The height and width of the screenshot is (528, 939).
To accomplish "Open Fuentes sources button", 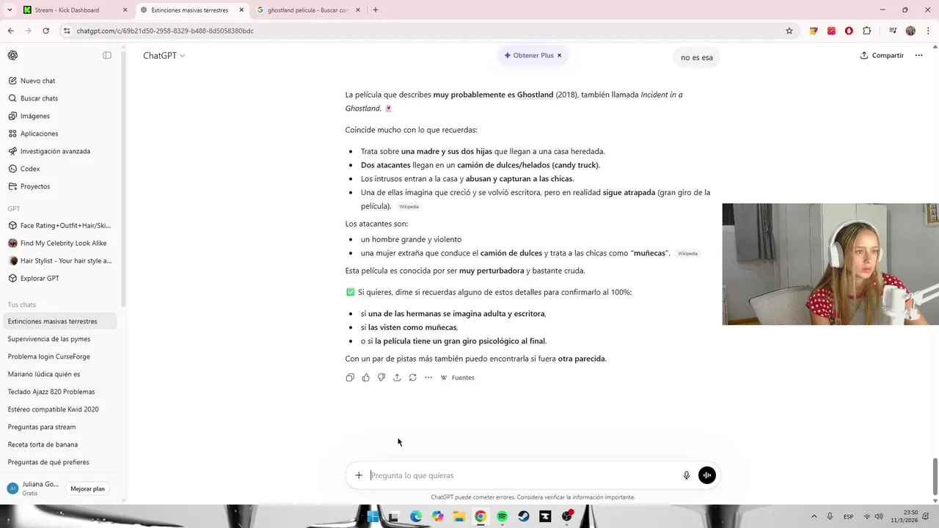I will coord(458,378).
